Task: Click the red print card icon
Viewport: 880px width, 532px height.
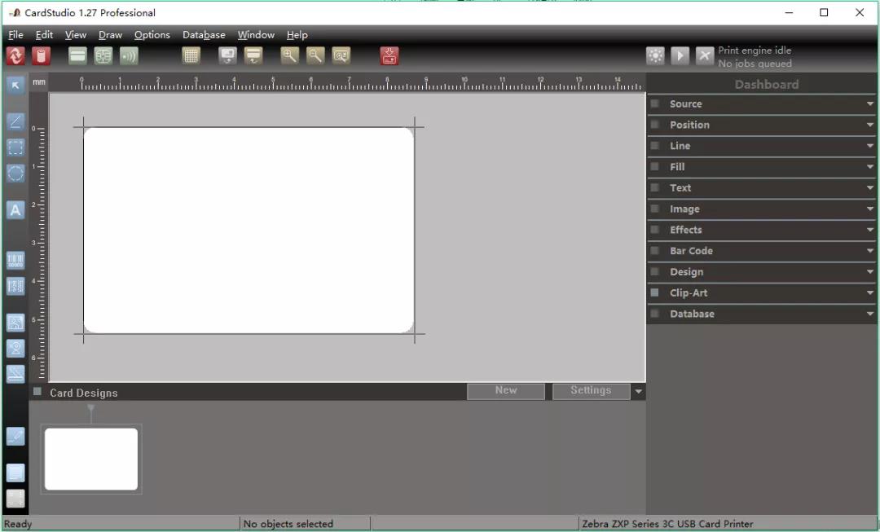Action: coord(389,55)
